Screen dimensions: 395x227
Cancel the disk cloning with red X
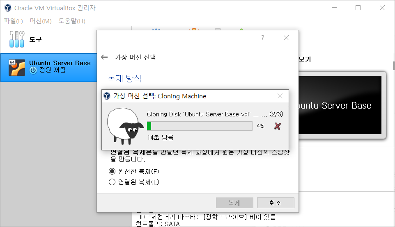277,126
